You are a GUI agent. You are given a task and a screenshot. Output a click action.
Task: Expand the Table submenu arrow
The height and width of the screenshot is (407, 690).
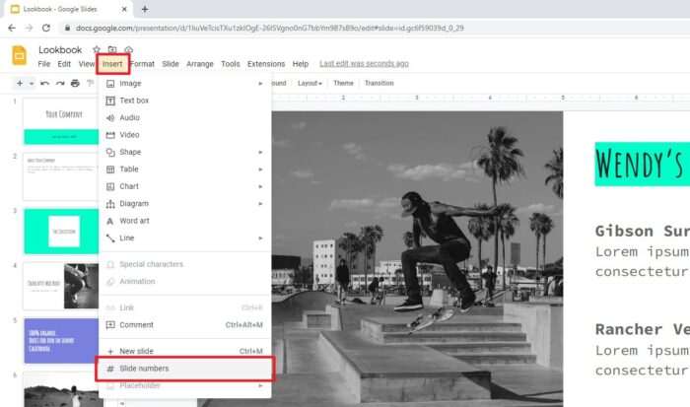260,169
